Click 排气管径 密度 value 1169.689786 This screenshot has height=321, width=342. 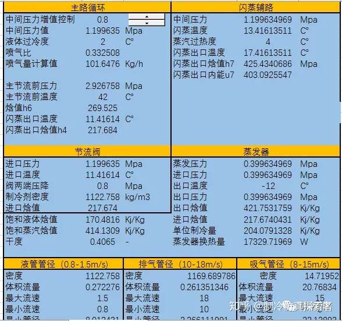tap(211, 276)
